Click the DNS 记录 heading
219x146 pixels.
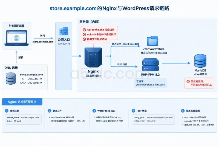(11, 68)
